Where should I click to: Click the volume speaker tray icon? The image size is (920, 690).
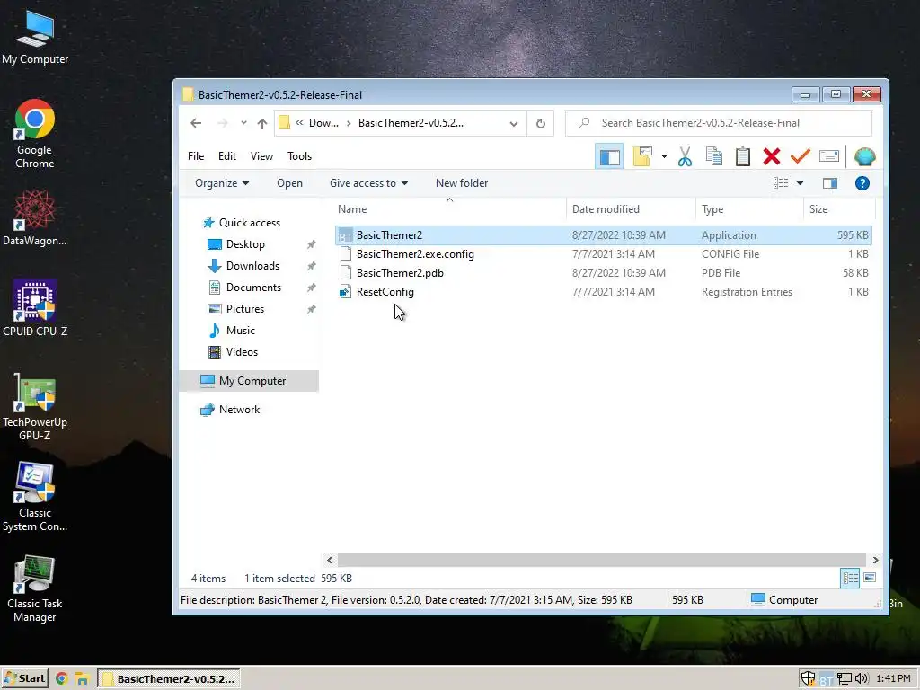(x=862, y=679)
